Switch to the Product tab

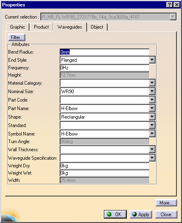pyautogui.click(x=41, y=27)
